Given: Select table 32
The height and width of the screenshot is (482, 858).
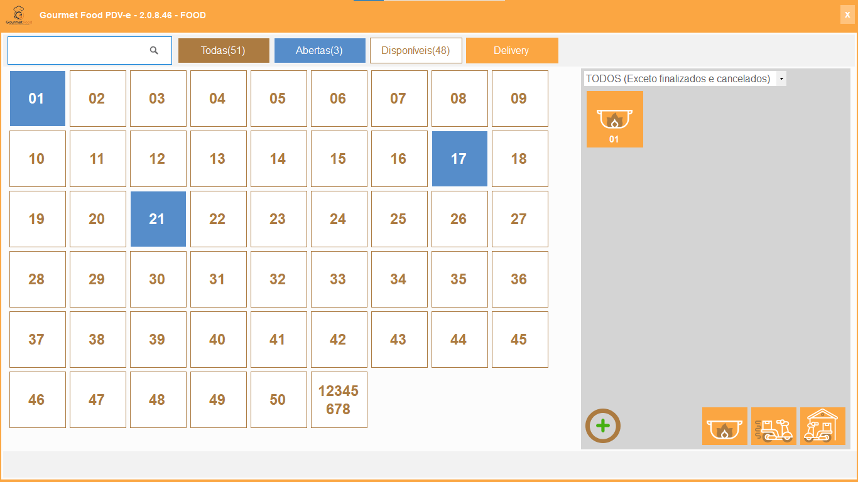Looking at the screenshot, I should (279, 279).
